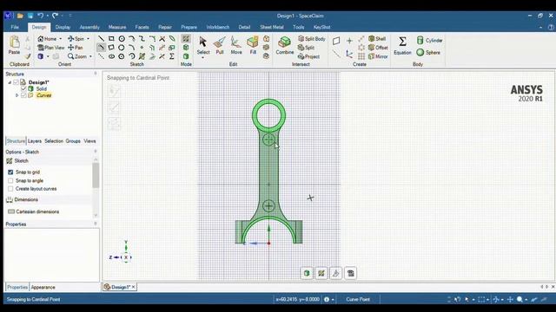
Task: Select the Line sketch tool
Action: coord(102,38)
